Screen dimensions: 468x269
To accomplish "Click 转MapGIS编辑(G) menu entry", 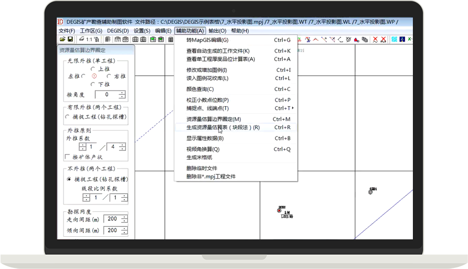I will point(207,40).
